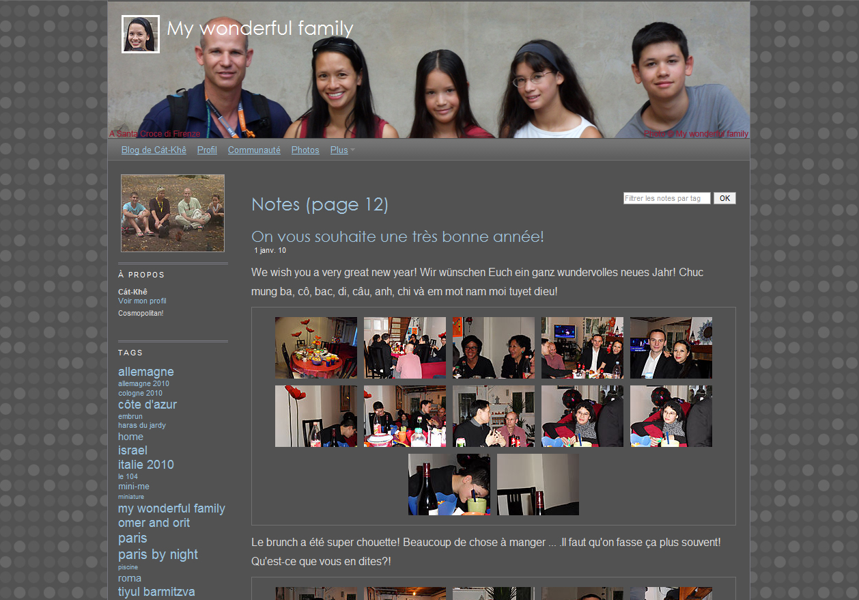Image resolution: width=859 pixels, height=600 pixels.
Task: Open thumbnail of two women laughing
Action: point(493,348)
